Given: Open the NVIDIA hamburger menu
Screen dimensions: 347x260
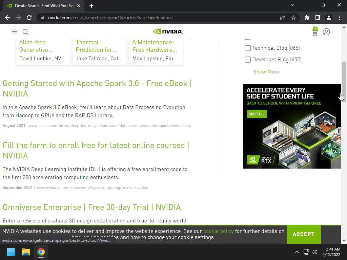Looking at the screenshot, I should point(14,31).
